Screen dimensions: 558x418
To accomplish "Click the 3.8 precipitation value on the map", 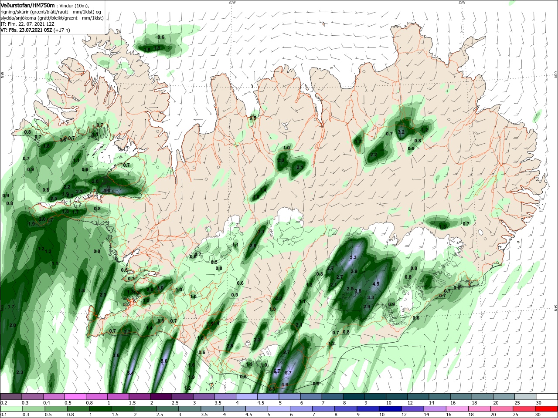I will pos(358,291).
